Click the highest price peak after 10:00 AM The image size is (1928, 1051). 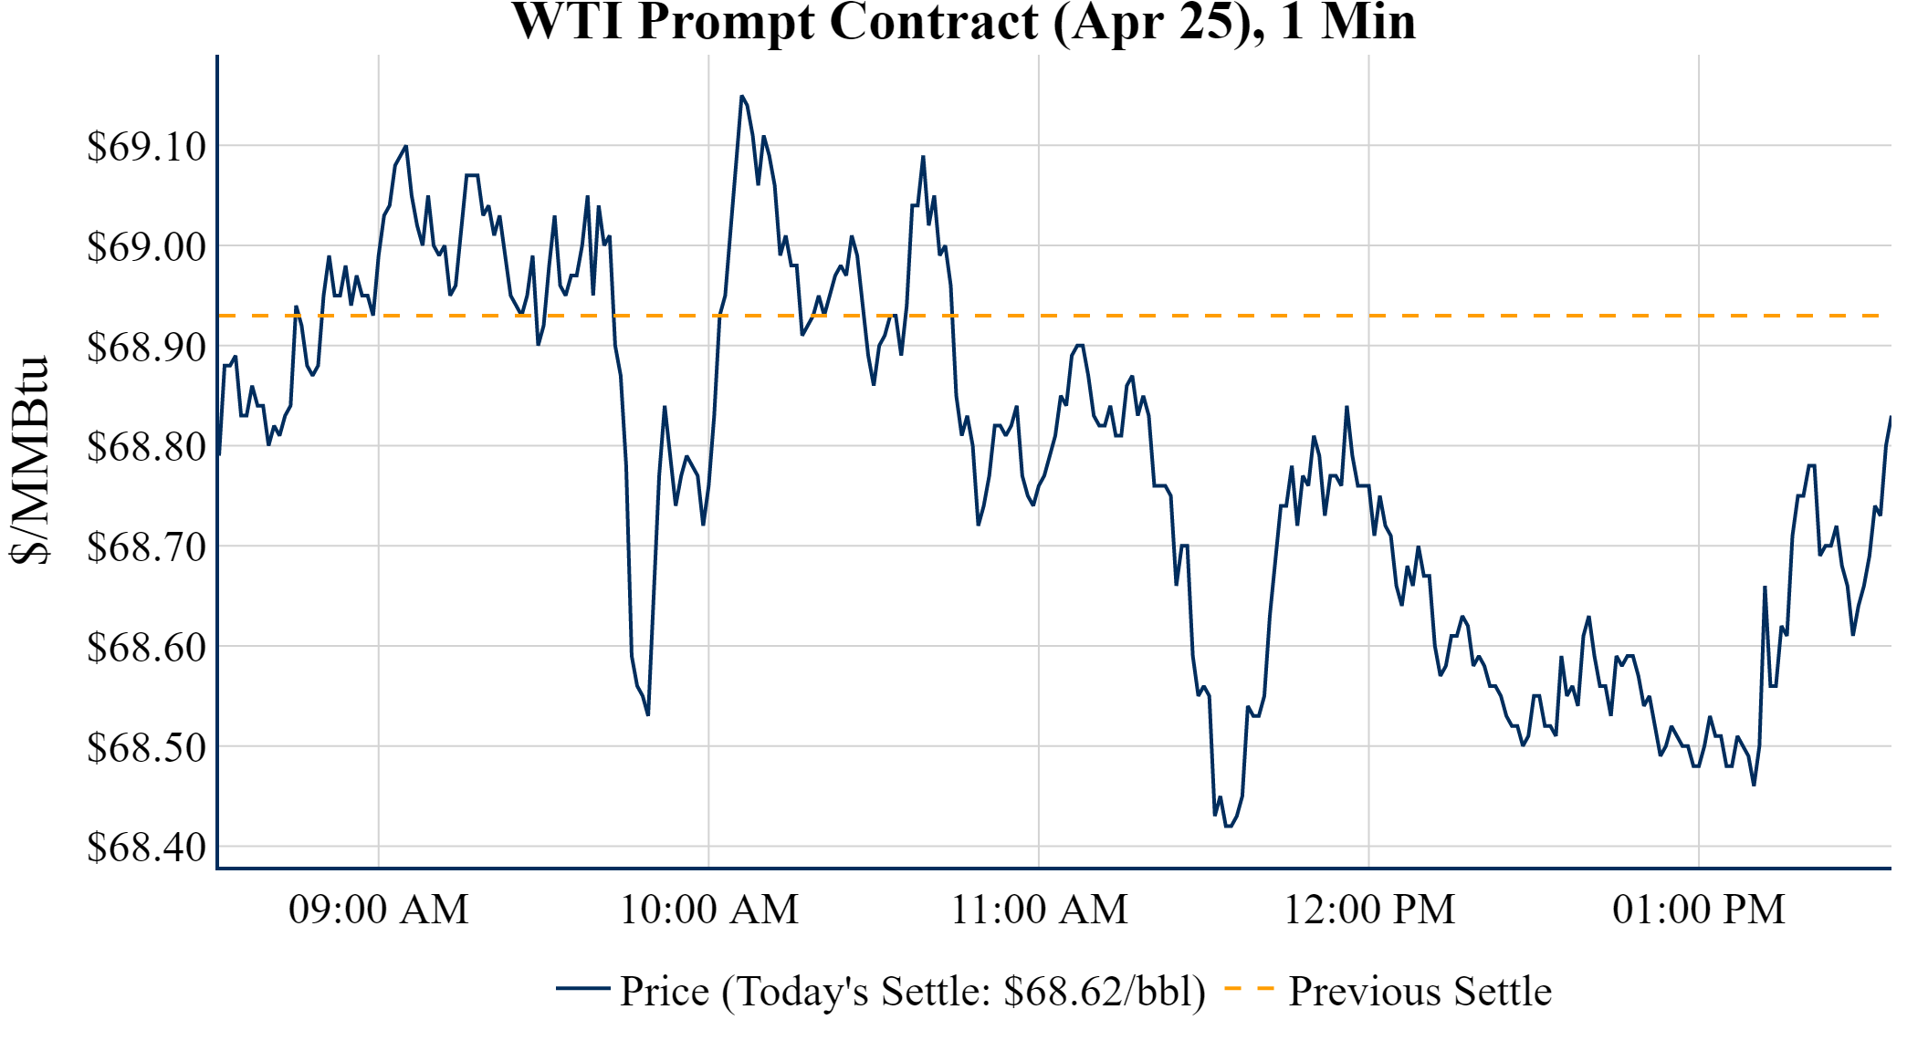pyautogui.click(x=742, y=96)
